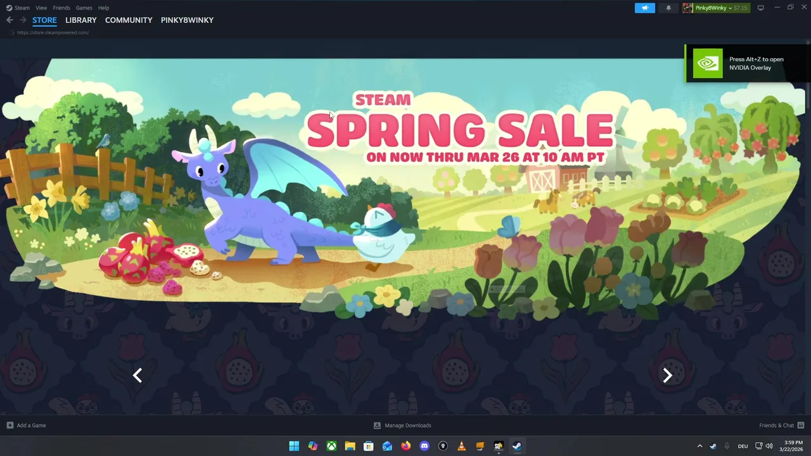Switch Steam to Big Picture mode
Image resolution: width=811 pixels, height=456 pixels.
point(760,8)
